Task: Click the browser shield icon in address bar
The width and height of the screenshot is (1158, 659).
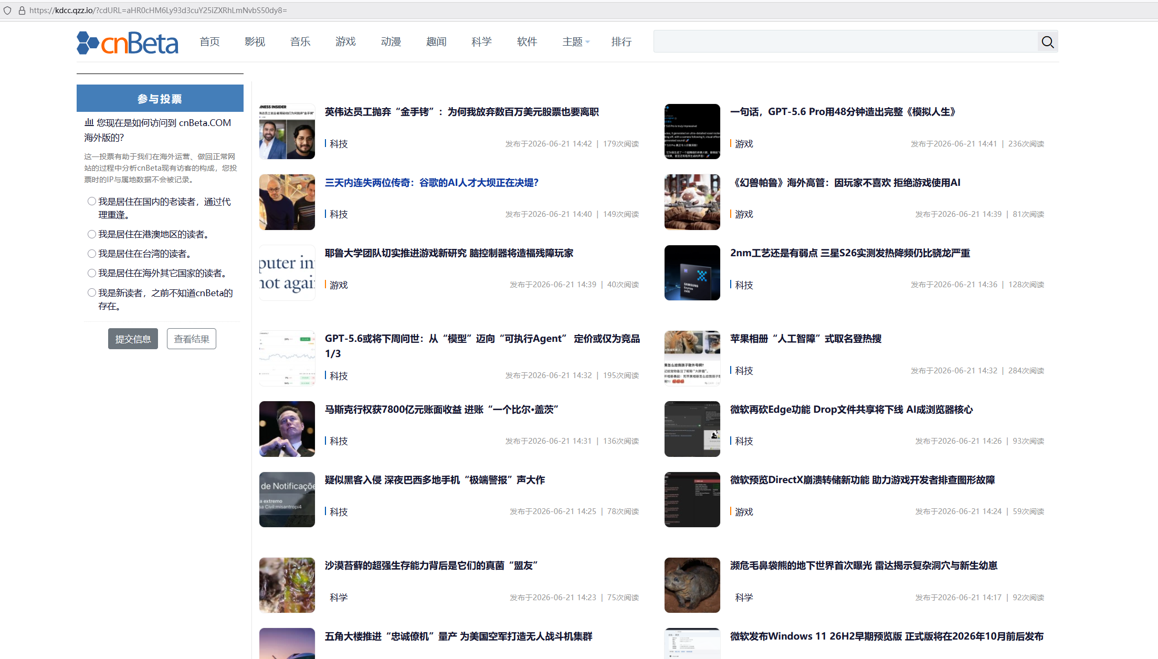Action: [x=7, y=11]
